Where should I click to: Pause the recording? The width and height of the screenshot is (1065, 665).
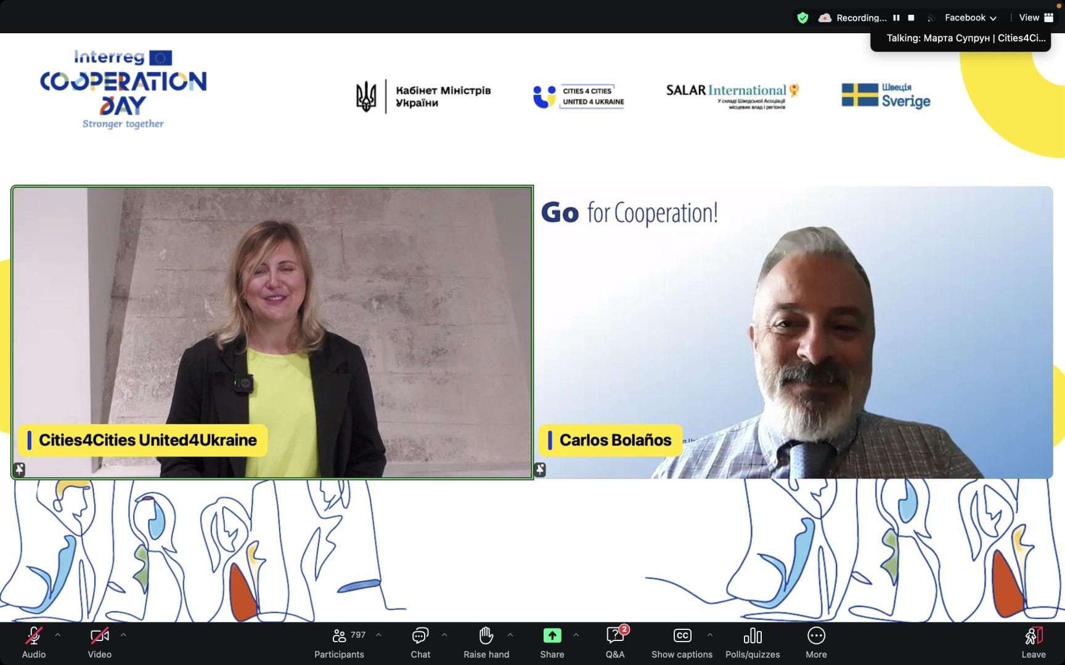coord(896,18)
